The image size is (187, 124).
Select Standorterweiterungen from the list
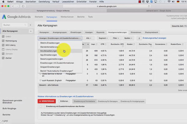tap(60, 47)
